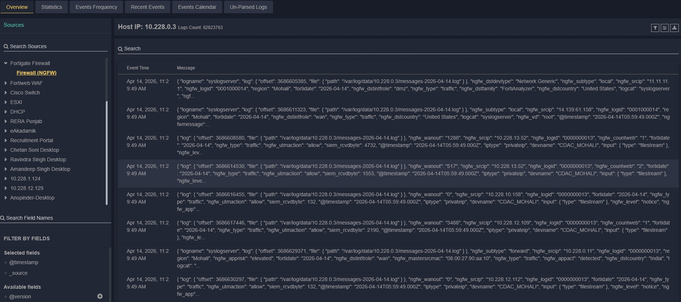
Task: Switch to the Statistics tab
Action: 52,7
